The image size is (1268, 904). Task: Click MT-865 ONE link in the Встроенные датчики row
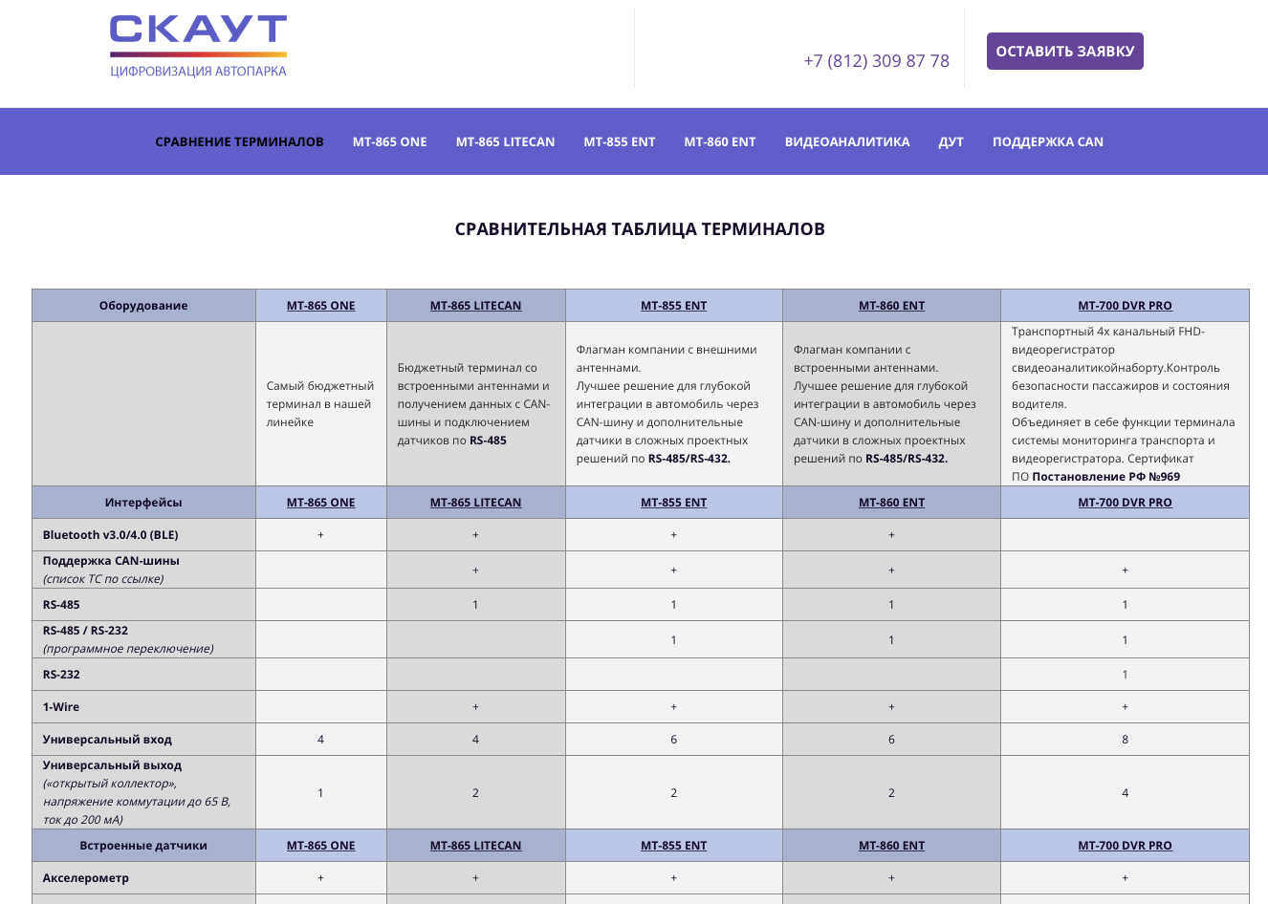click(320, 846)
